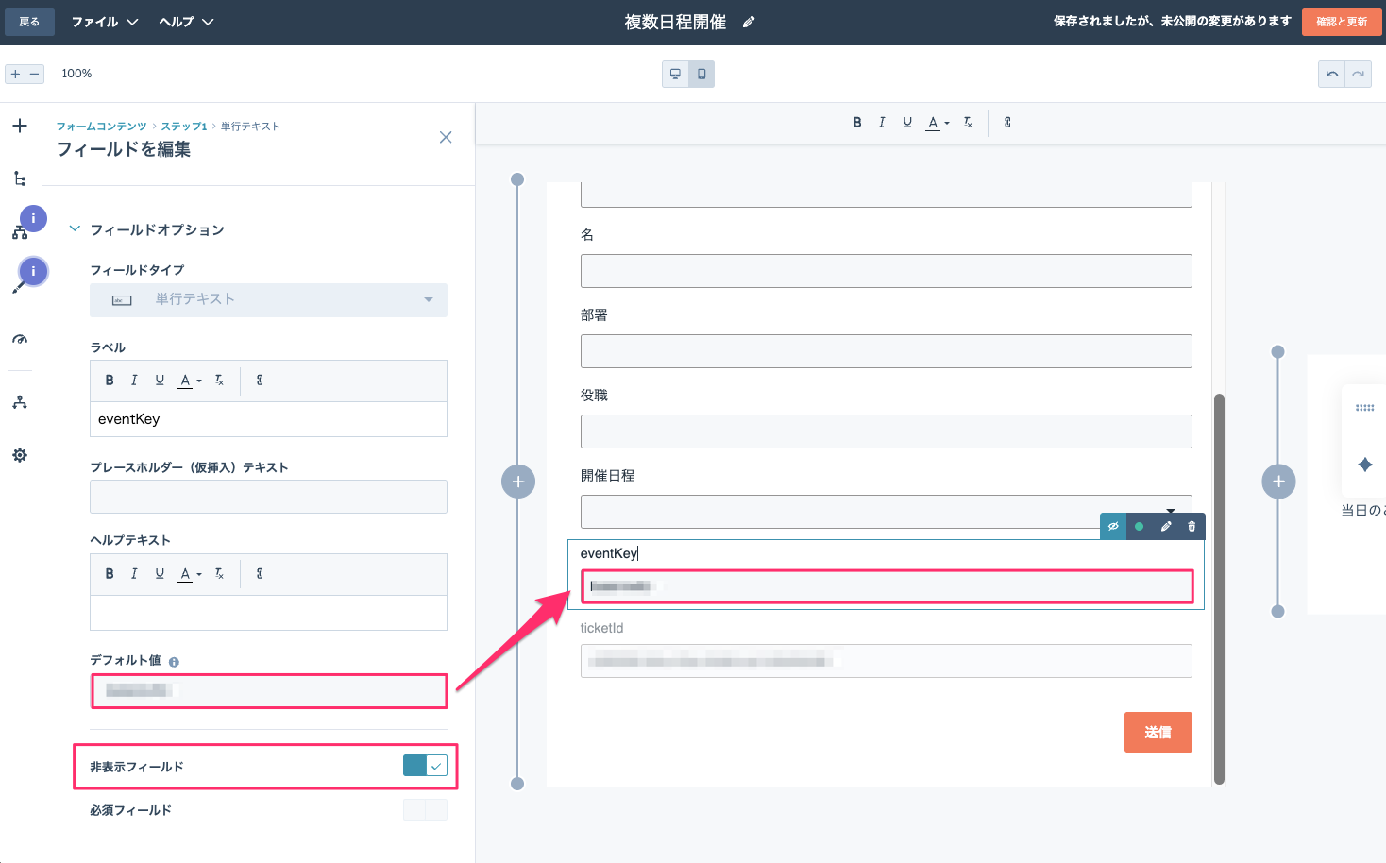Click the text color A in label toolbar
Image resolution: width=1386 pixels, height=863 pixels.
189,381
